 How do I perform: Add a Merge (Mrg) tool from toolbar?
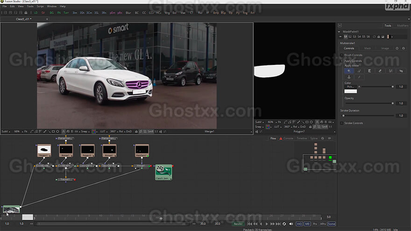pyautogui.click(x=167, y=13)
